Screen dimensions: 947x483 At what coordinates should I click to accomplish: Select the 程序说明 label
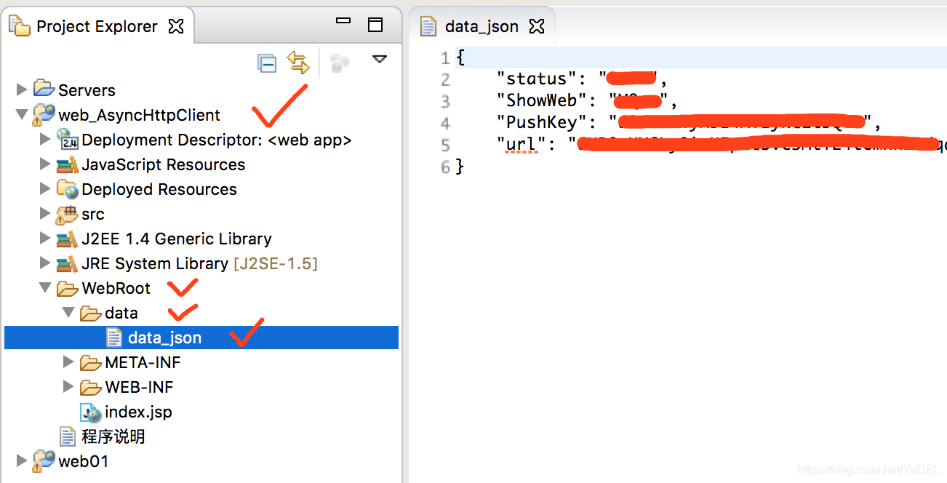(x=113, y=436)
